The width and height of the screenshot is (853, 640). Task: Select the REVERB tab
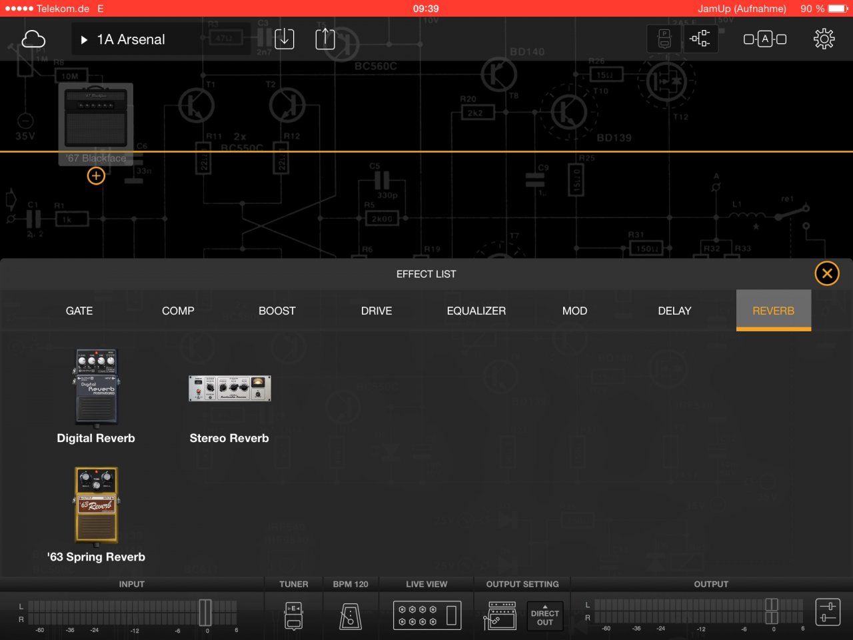(x=774, y=311)
